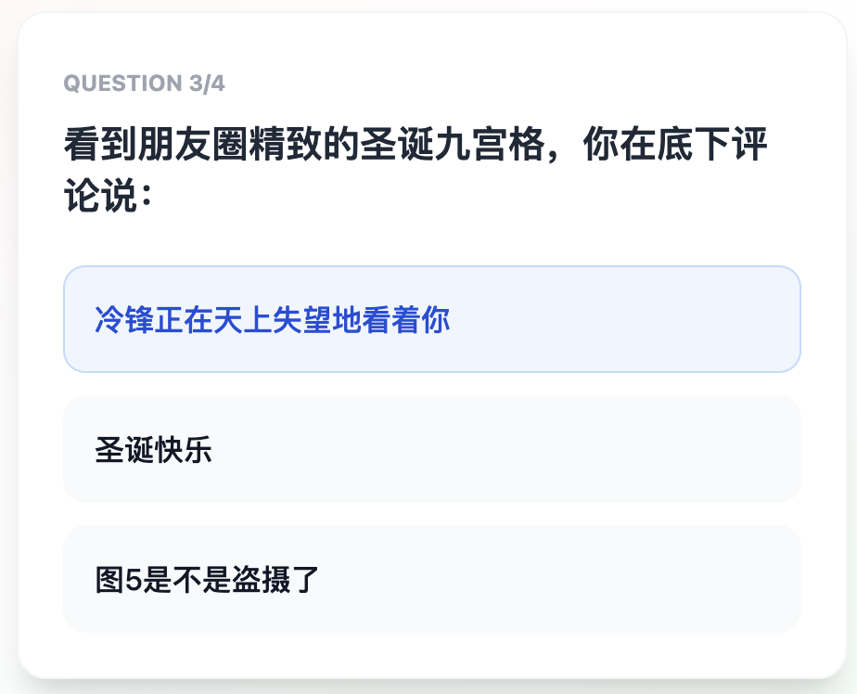Select the middle answer card
Image resolution: width=857 pixels, height=694 pixels.
[x=431, y=449]
